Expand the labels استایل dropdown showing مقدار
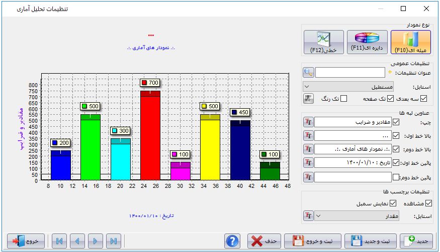Screen dimensions: 440x252 pyautogui.click(x=360, y=216)
